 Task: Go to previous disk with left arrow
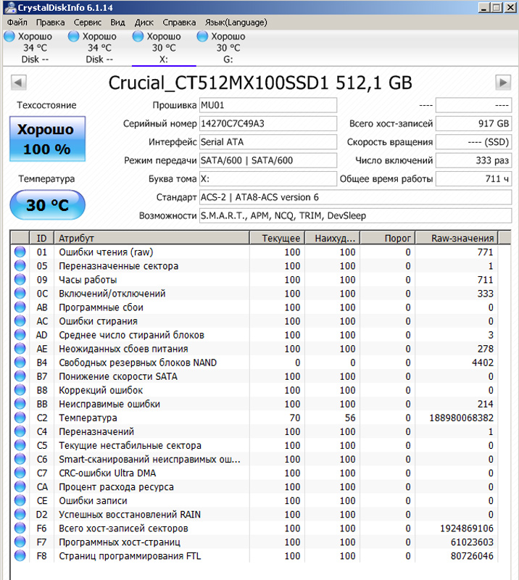[19, 83]
